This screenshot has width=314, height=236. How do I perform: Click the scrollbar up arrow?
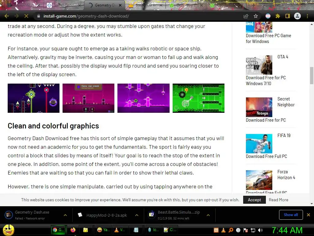[x=312, y=24]
